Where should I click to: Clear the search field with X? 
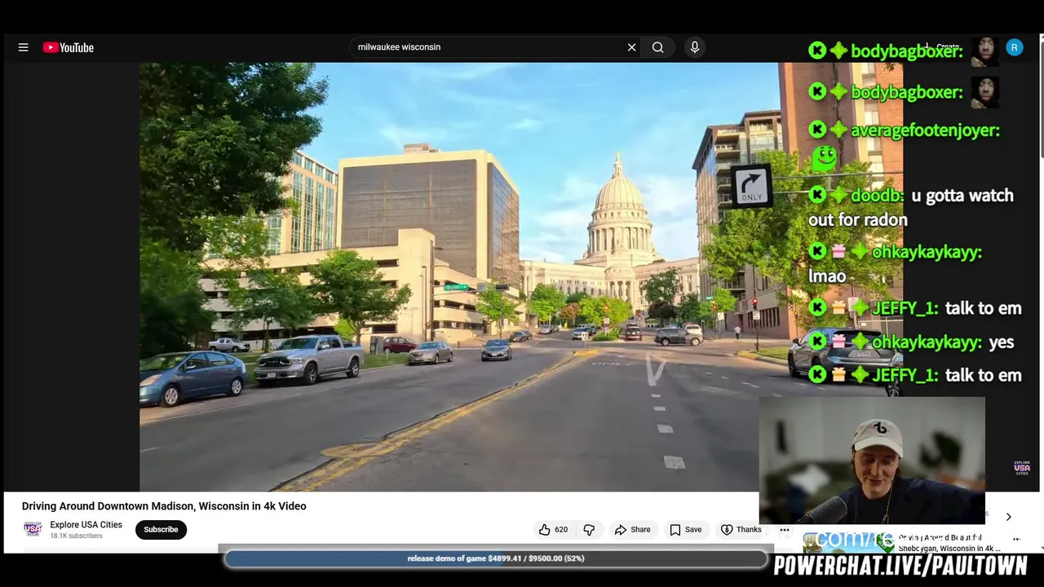tap(631, 47)
